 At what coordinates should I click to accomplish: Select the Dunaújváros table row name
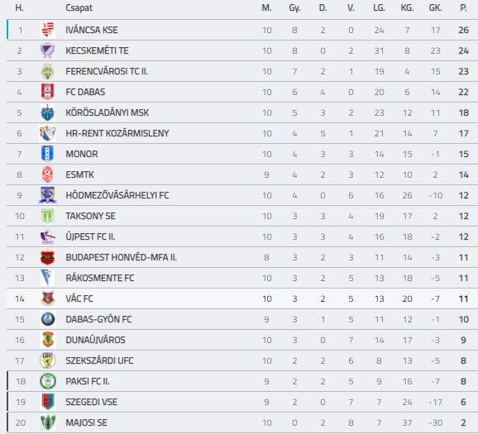pos(95,340)
